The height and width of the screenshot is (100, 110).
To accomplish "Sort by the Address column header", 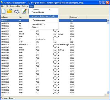I will coord(9,17).
